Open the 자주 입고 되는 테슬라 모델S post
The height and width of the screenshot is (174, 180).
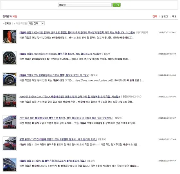pyautogui.click(x=66, y=118)
